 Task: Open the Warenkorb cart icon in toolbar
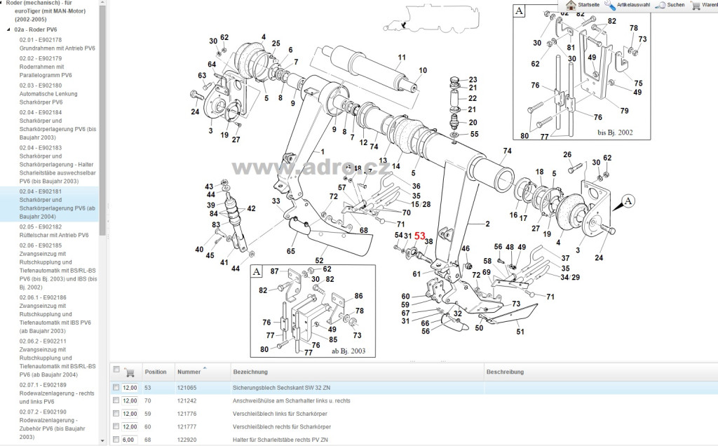click(x=696, y=5)
